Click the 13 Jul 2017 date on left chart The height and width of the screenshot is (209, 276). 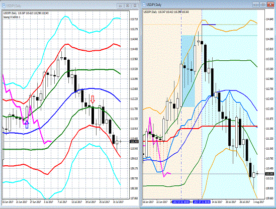pyautogui.click(x=77, y=202)
